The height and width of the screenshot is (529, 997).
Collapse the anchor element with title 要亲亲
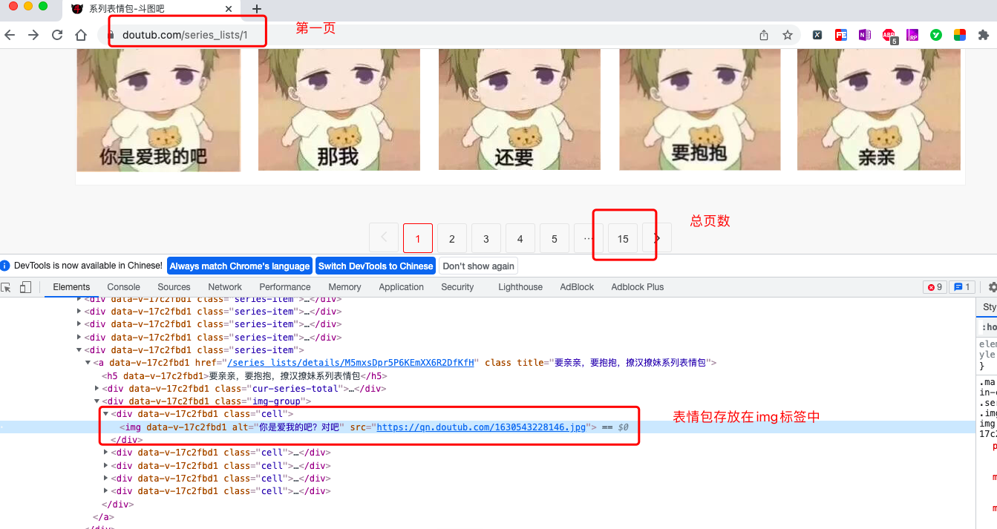coord(88,363)
